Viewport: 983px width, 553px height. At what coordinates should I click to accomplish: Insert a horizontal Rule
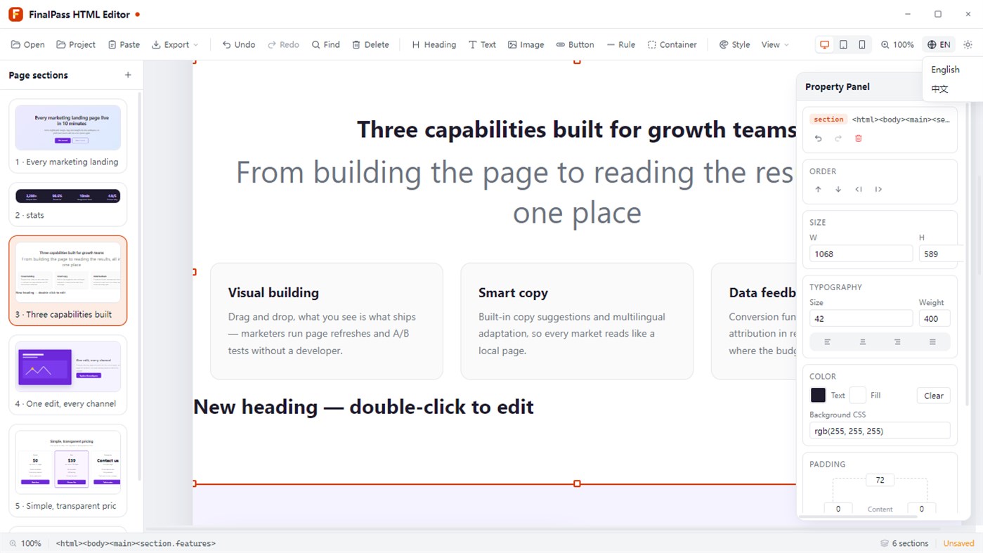pyautogui.click(x=620, y=44)
